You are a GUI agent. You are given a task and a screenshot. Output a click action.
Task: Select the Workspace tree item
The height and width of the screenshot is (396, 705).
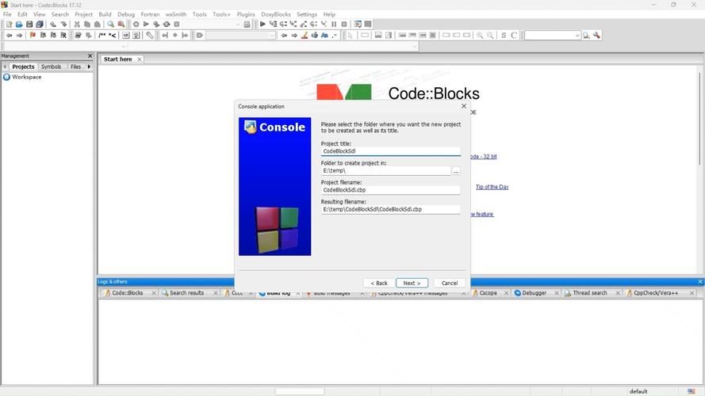[26, 78]
